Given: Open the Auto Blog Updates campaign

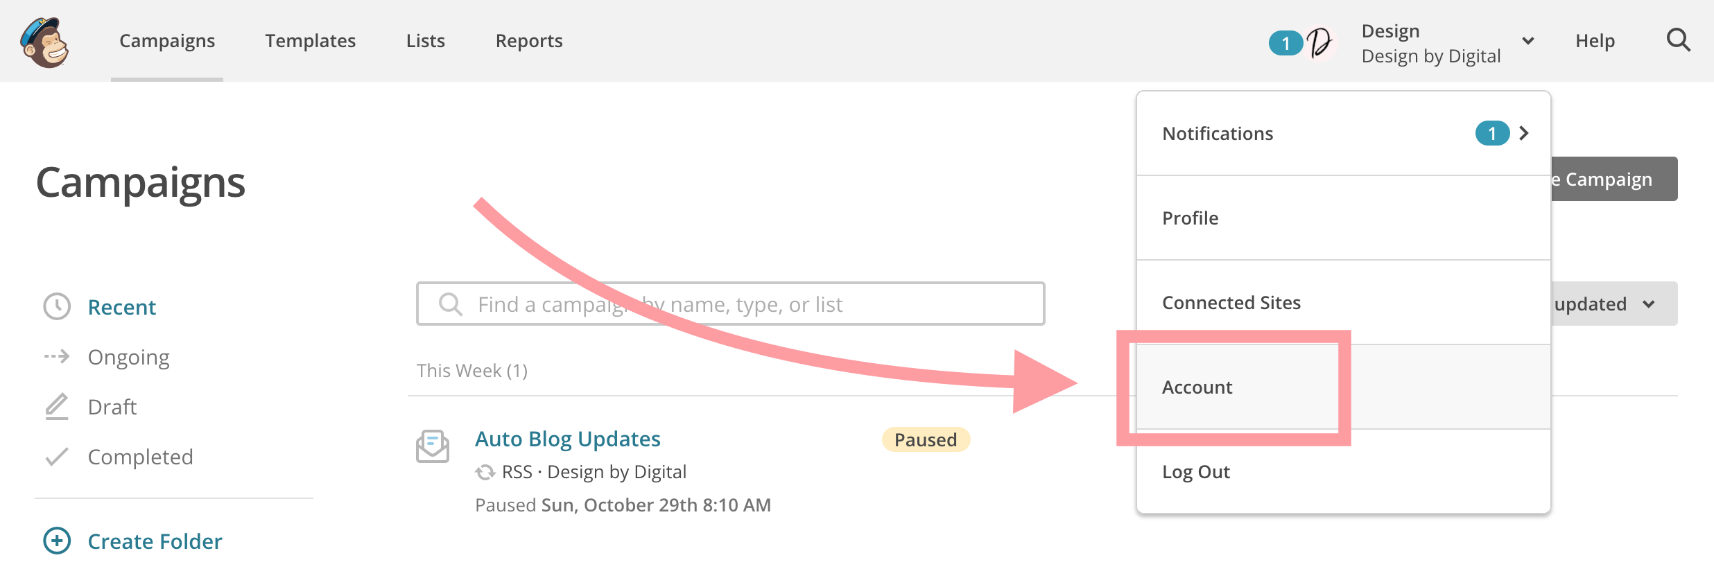Looking at the screenshot, I should [x=567, y=439].
